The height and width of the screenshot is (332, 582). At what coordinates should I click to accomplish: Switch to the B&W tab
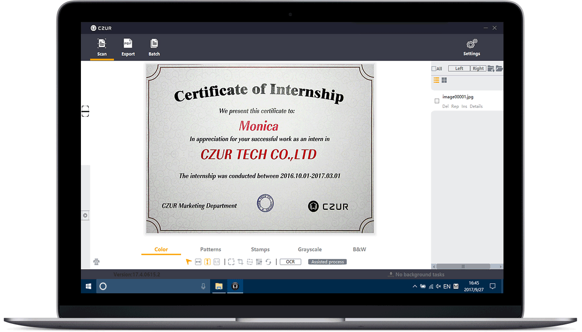(x=359, y=249)
